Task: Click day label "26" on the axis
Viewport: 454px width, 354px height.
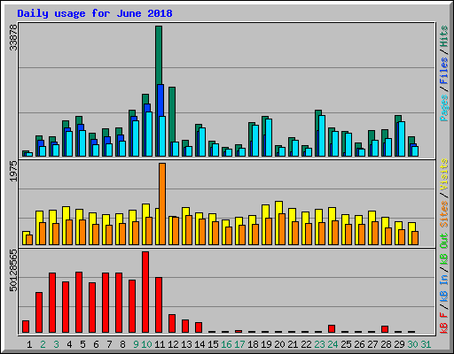Action: coord(359,344)
